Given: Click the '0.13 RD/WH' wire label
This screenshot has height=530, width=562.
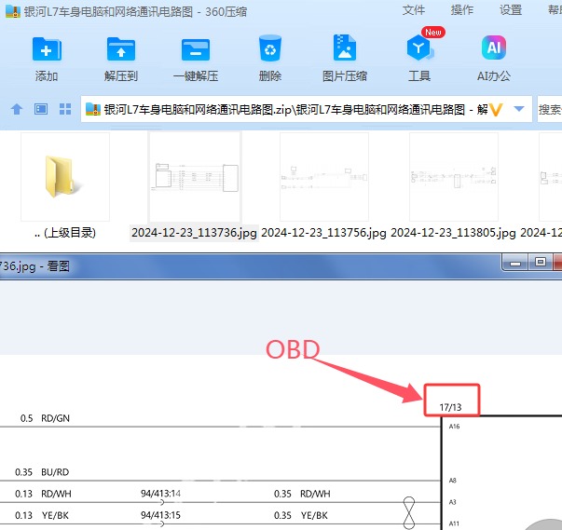Looking at the screenshot, I should tap(43, 494).
